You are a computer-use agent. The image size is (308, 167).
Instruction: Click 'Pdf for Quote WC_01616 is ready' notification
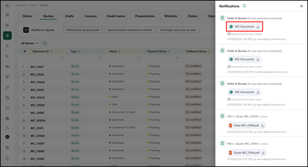[x=247, y=144]
